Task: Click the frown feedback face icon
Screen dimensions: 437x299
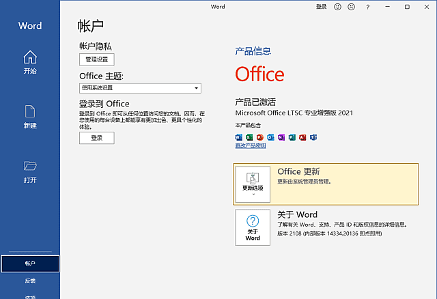Action: coord(351,7)
